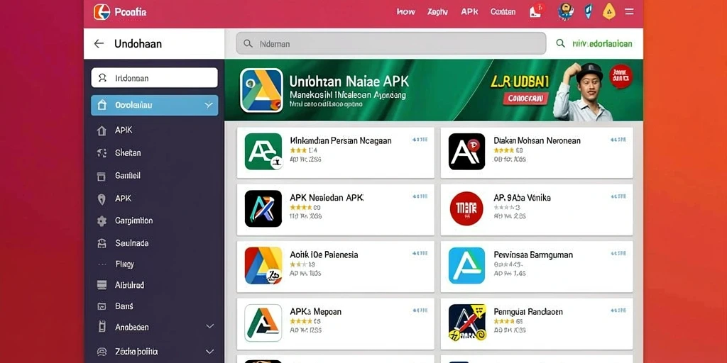Open black 'Dtakan Mohsan Neronean' app icon
727x363 pixels.
click(467, 152)
